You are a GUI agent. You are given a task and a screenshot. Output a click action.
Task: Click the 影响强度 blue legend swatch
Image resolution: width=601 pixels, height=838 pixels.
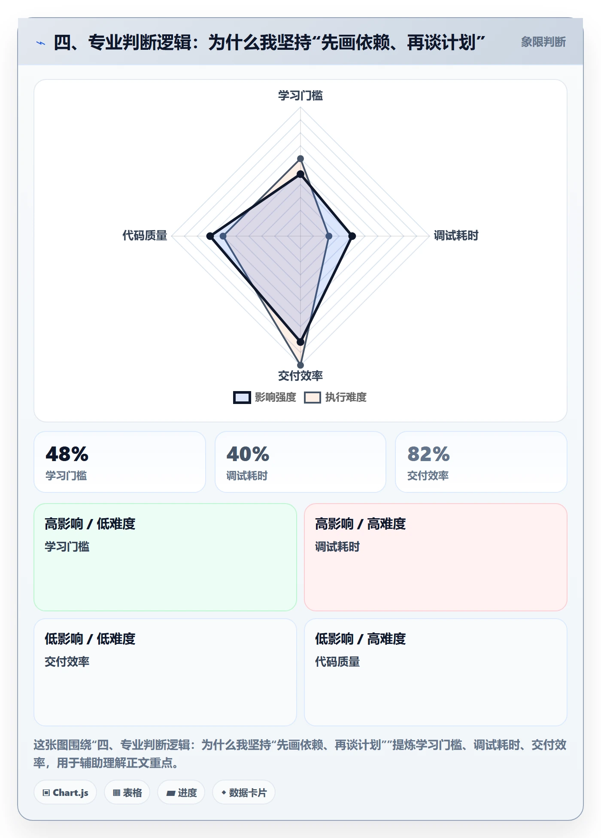242,398
